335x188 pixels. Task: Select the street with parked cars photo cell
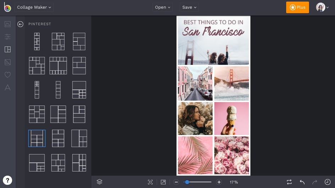195,83
